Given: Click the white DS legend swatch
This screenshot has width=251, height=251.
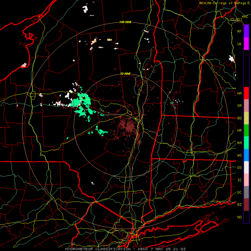Looking at the screenshot, I should click(246, 167).
